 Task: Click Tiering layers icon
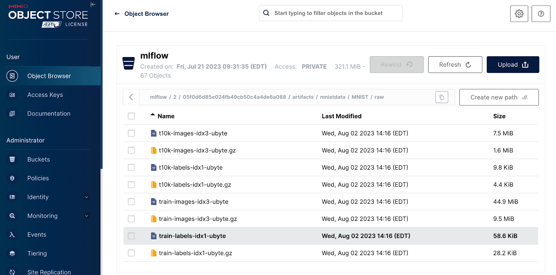(12, 253)
